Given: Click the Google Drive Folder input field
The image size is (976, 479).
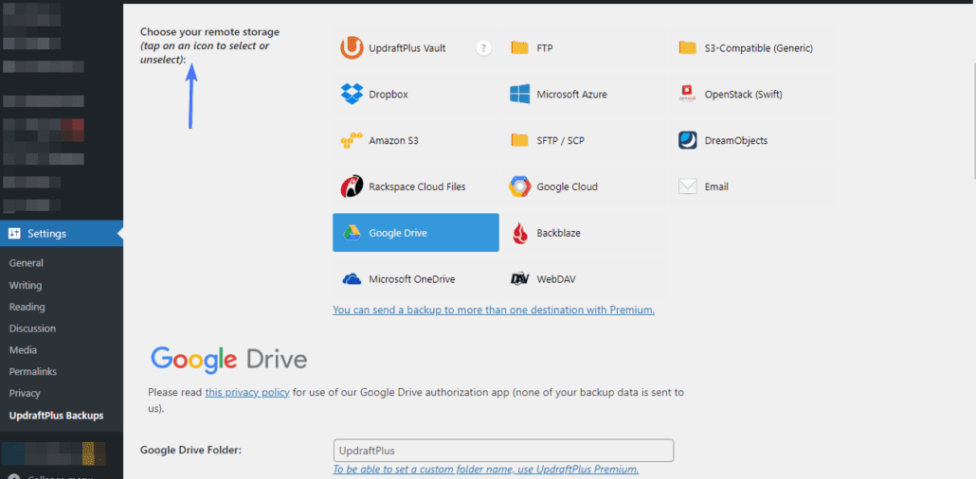Looking at the screenshot, I should pos(503,451).
